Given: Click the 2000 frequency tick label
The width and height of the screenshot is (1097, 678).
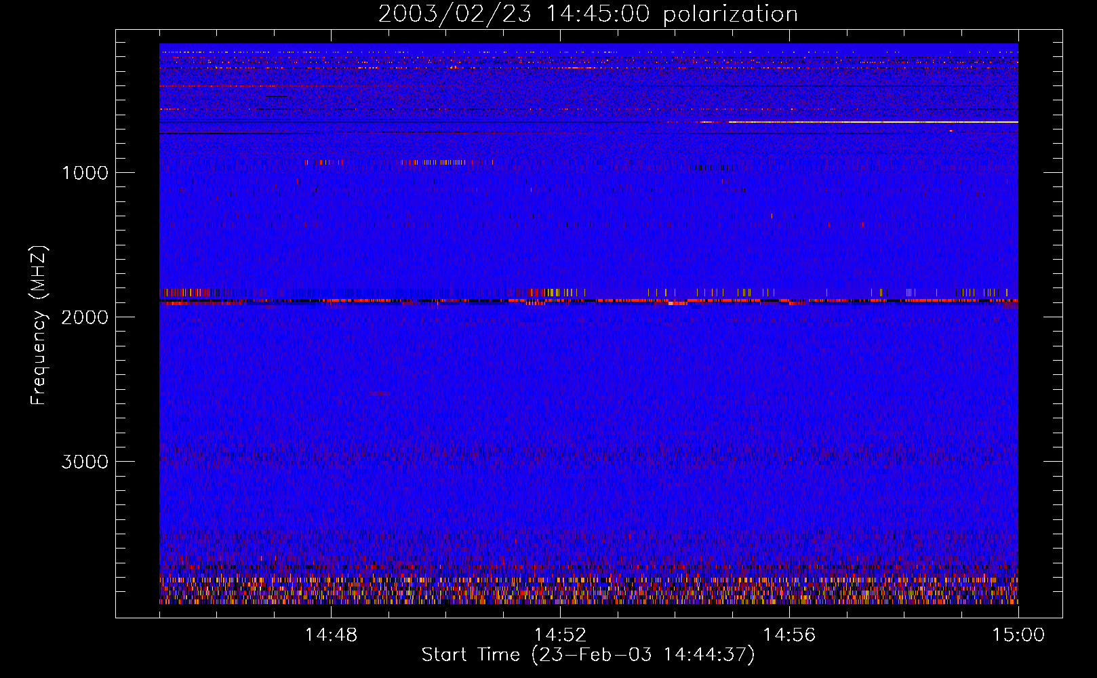Looking at the screenshot, I should [85, 317].
